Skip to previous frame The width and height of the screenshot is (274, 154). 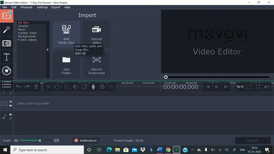point(208,87)
